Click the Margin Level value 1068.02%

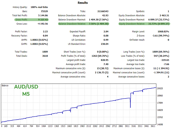coord(162,31)
